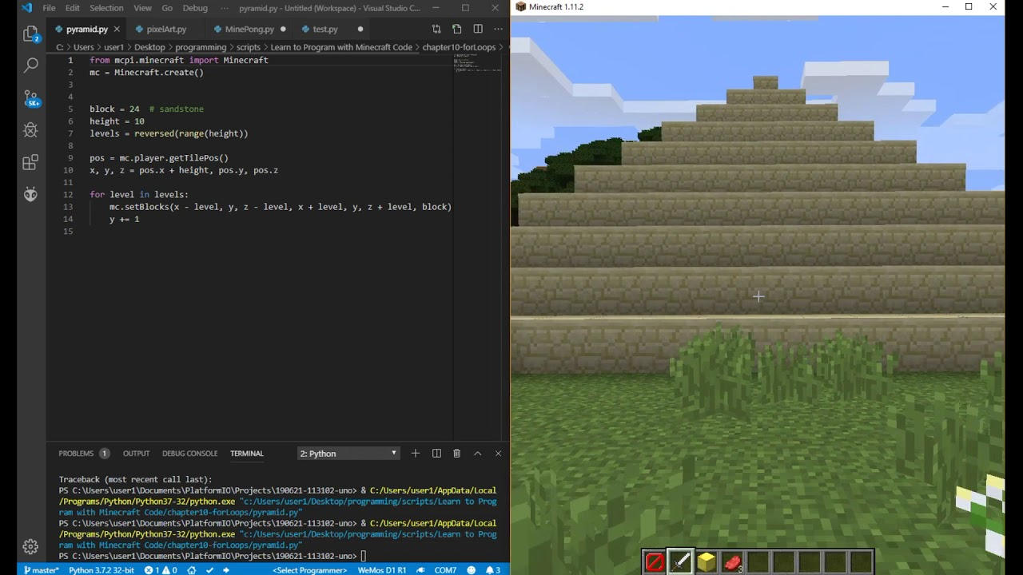Screen dimensions: 1023x575
Task: Open the terminal selector dropdown '2: Python'
Action: tap(348, 453)
